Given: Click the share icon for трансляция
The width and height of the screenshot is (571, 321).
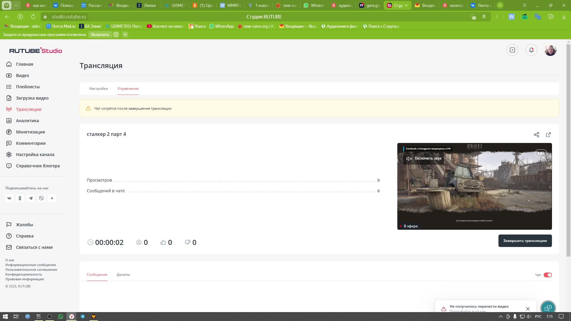Looking at the screenshot, I should (536, 134).
